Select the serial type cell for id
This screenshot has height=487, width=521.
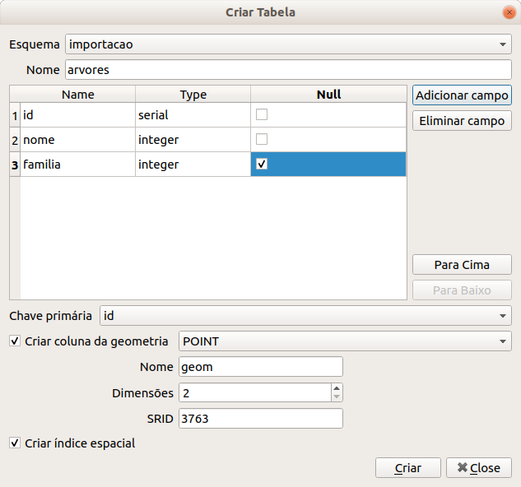click(x=193, y=114)
